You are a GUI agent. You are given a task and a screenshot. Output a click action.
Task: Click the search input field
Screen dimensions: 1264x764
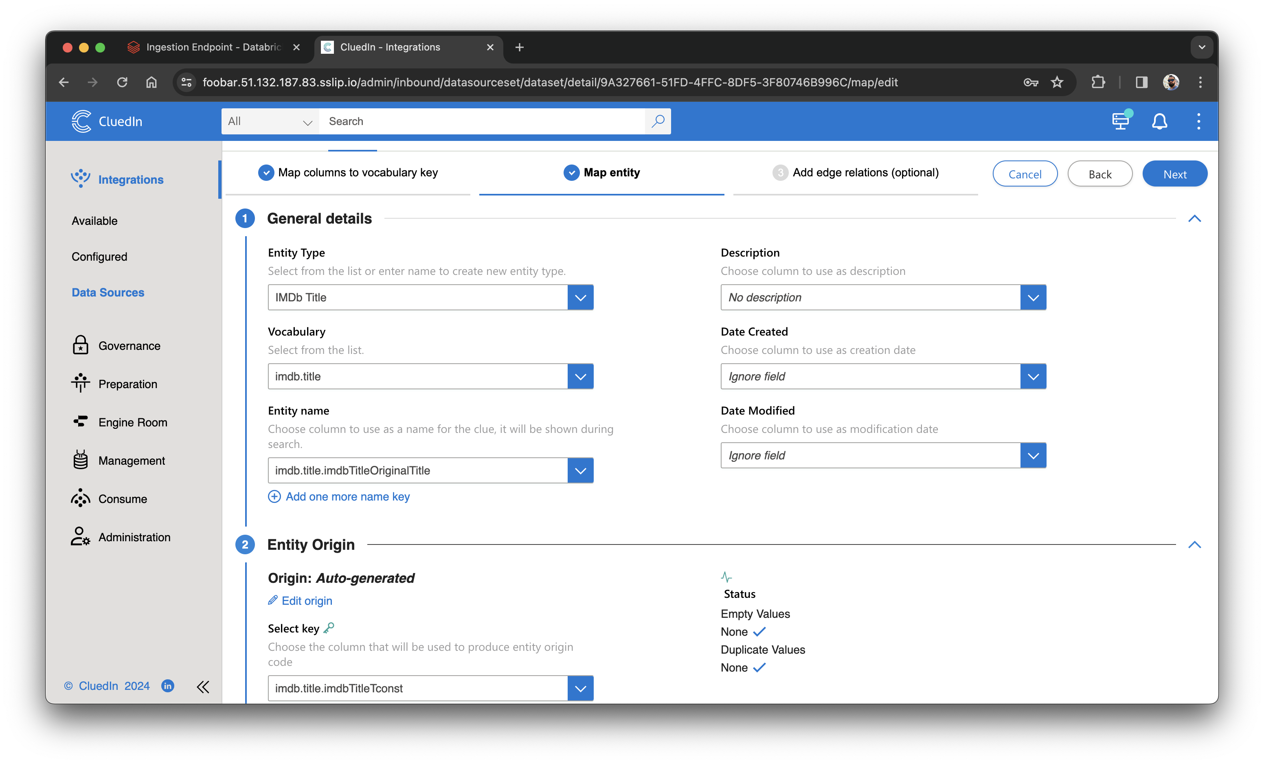coord(491,121)
